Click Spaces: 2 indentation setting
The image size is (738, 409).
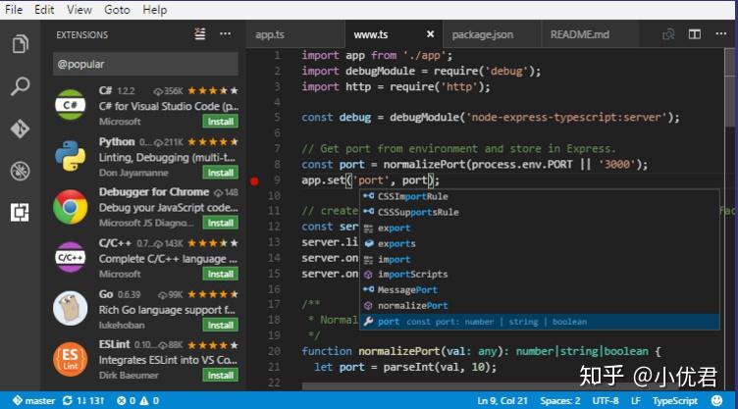pos(560,400)
